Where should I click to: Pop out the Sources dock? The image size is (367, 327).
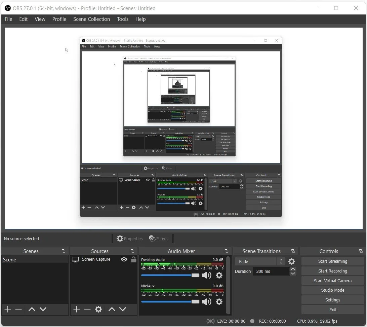point(132,251)
